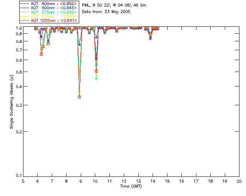
Task: Click the x-axis tick label 15
Action: pos(167,181)
